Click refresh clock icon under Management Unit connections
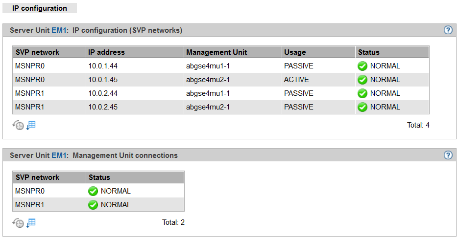 coord(18,223)
